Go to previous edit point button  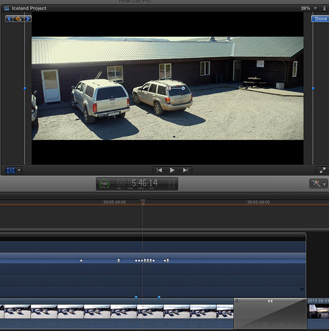click(x=159, y=170)
